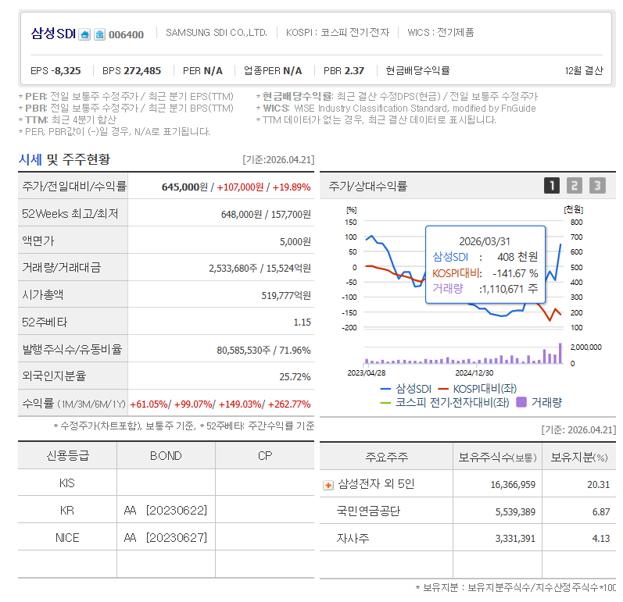Select the 80,585,530주 / 71.96% shares cell
The image size is (623, 602).
coord(263,350)
